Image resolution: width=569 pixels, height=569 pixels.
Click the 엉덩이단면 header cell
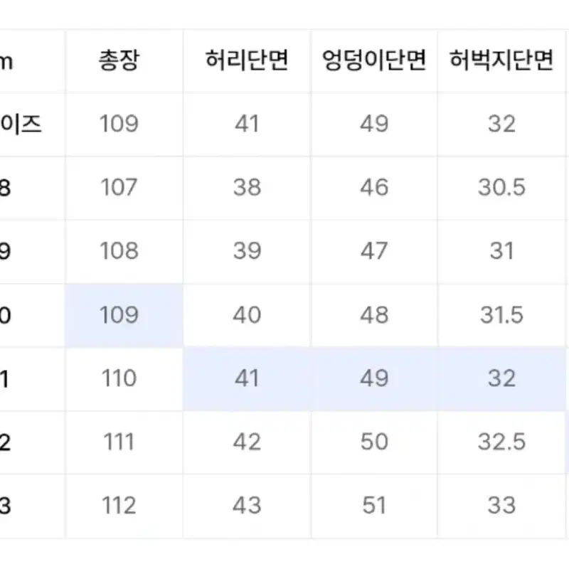tap(374, 60)
